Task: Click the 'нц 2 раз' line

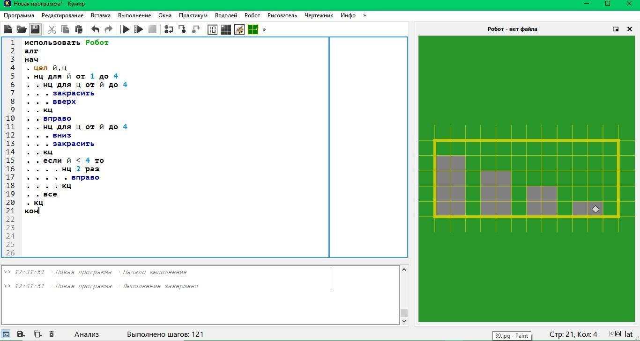Action: 81,169
